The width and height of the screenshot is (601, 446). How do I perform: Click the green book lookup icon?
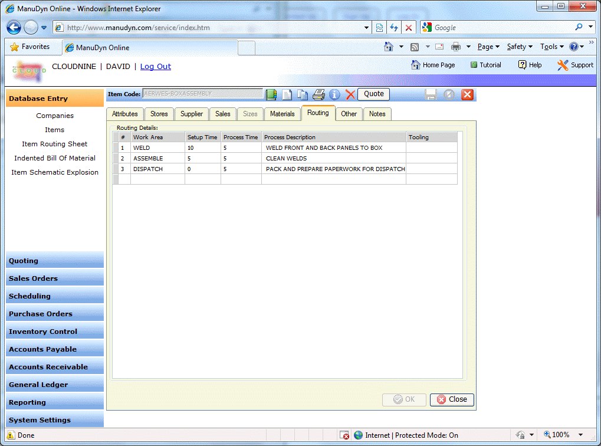tap(271, 94)
